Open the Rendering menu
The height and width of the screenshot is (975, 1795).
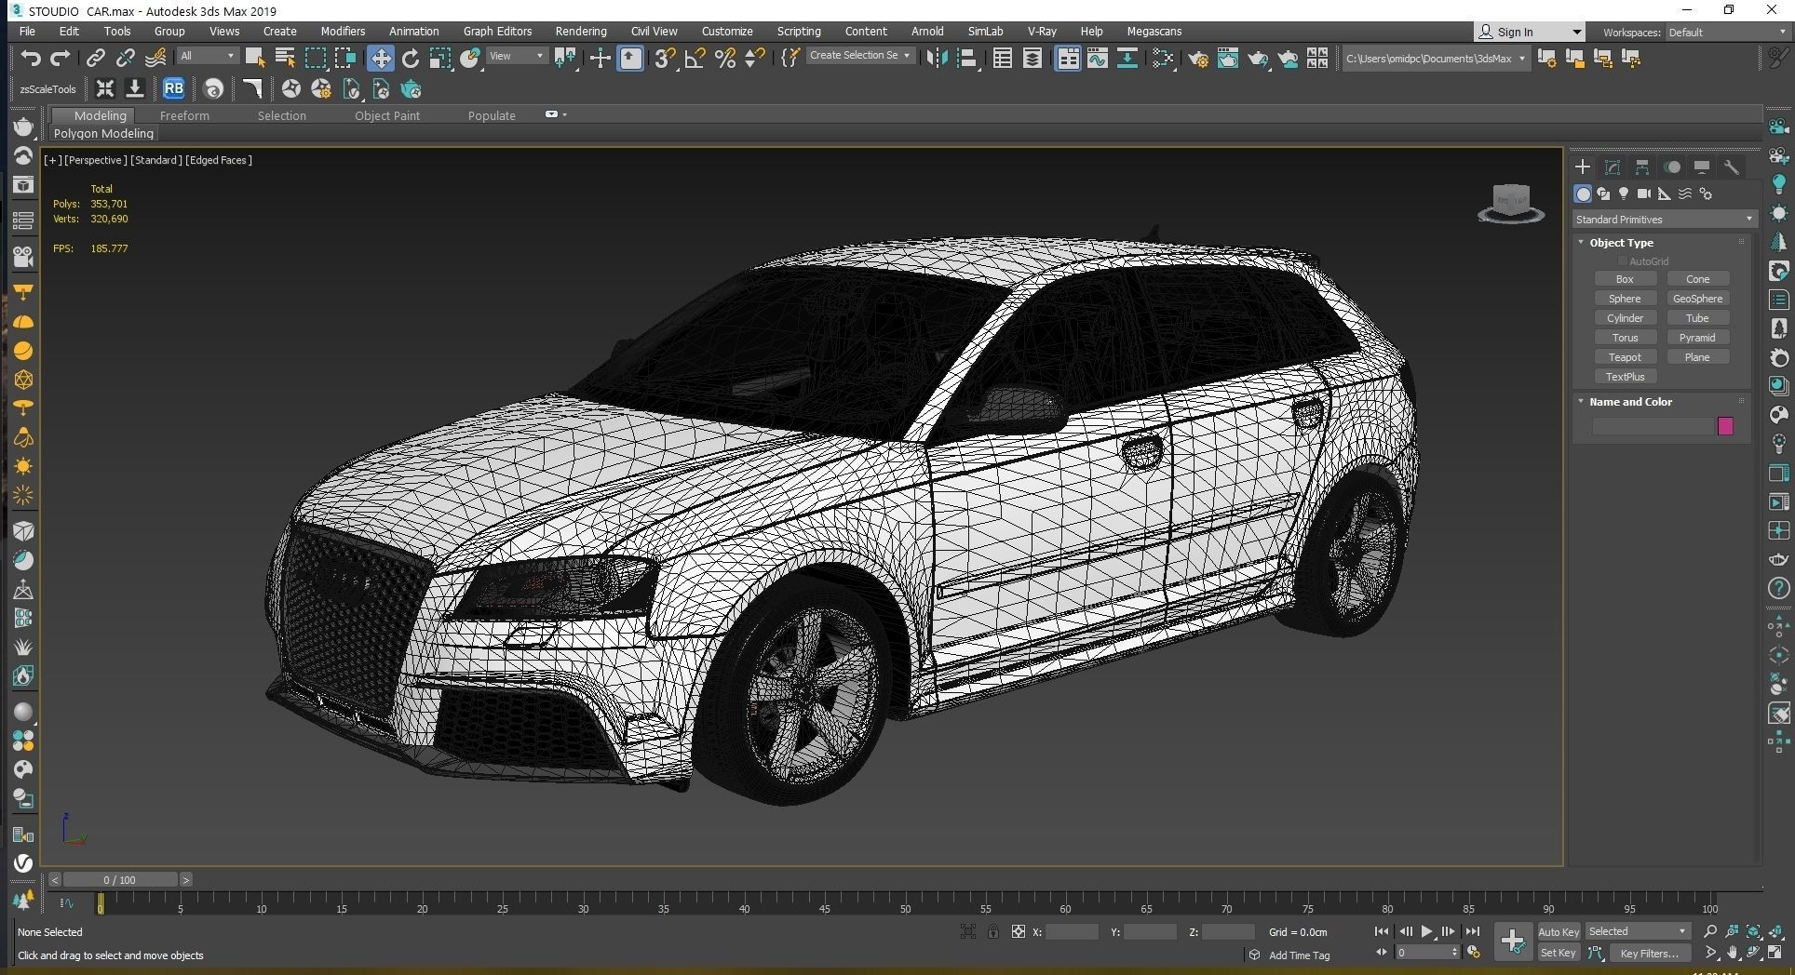pos(581,31)
